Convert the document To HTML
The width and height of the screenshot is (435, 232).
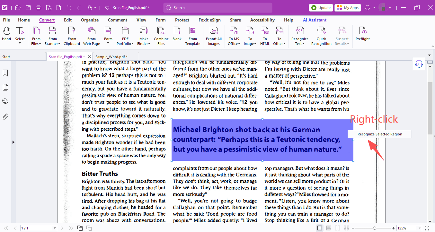265,36
